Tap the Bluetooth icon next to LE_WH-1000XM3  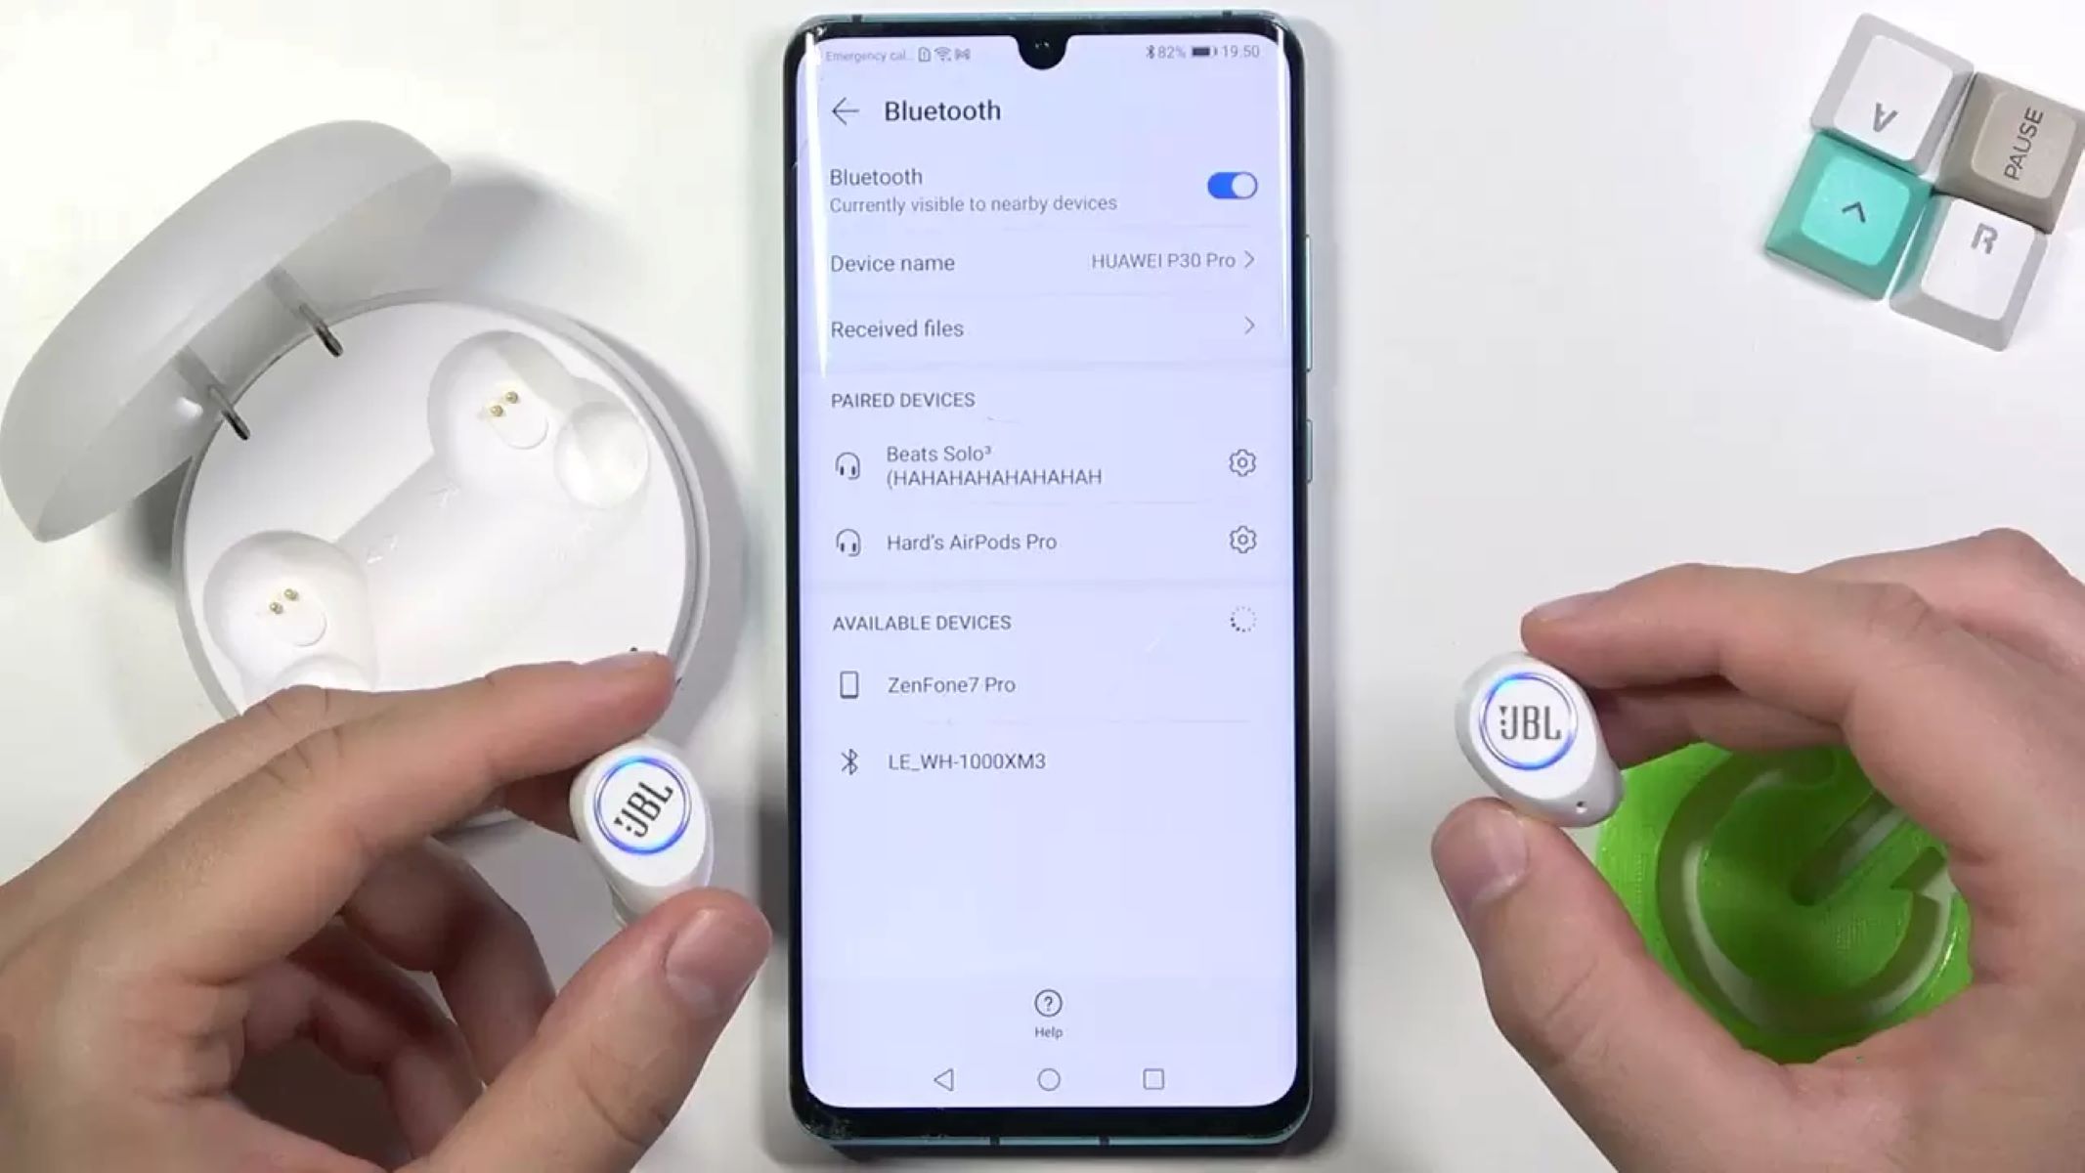845,760
